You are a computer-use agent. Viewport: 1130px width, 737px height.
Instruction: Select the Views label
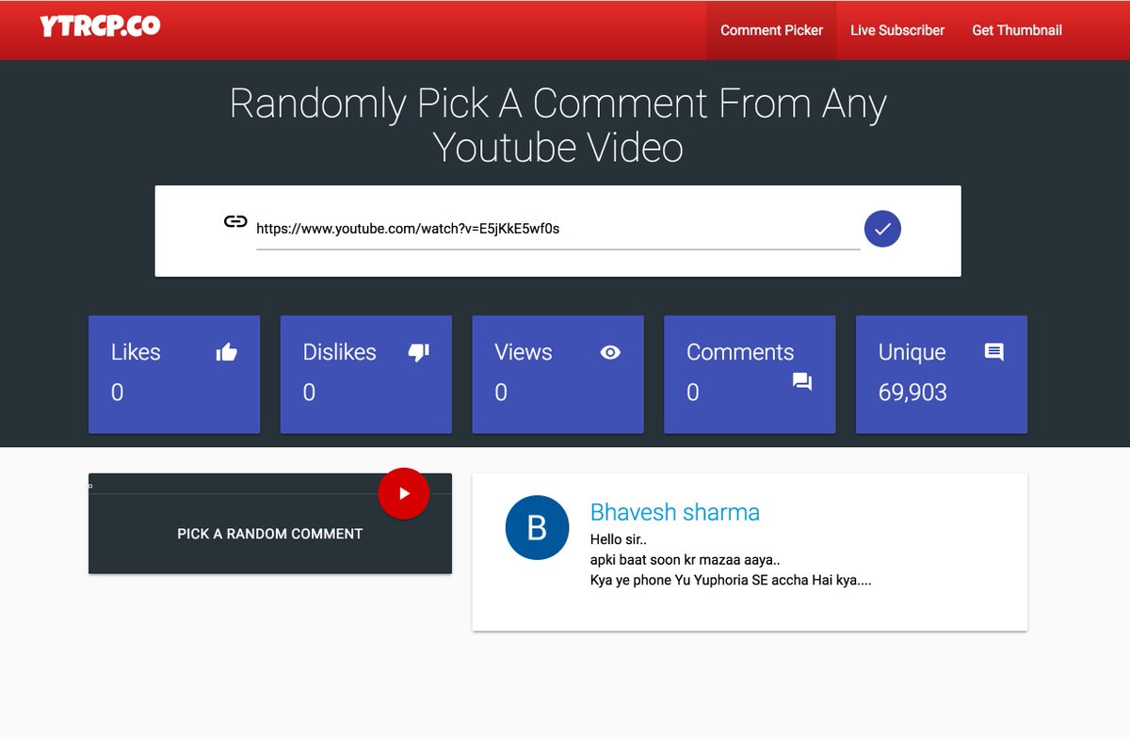point(524,352)
